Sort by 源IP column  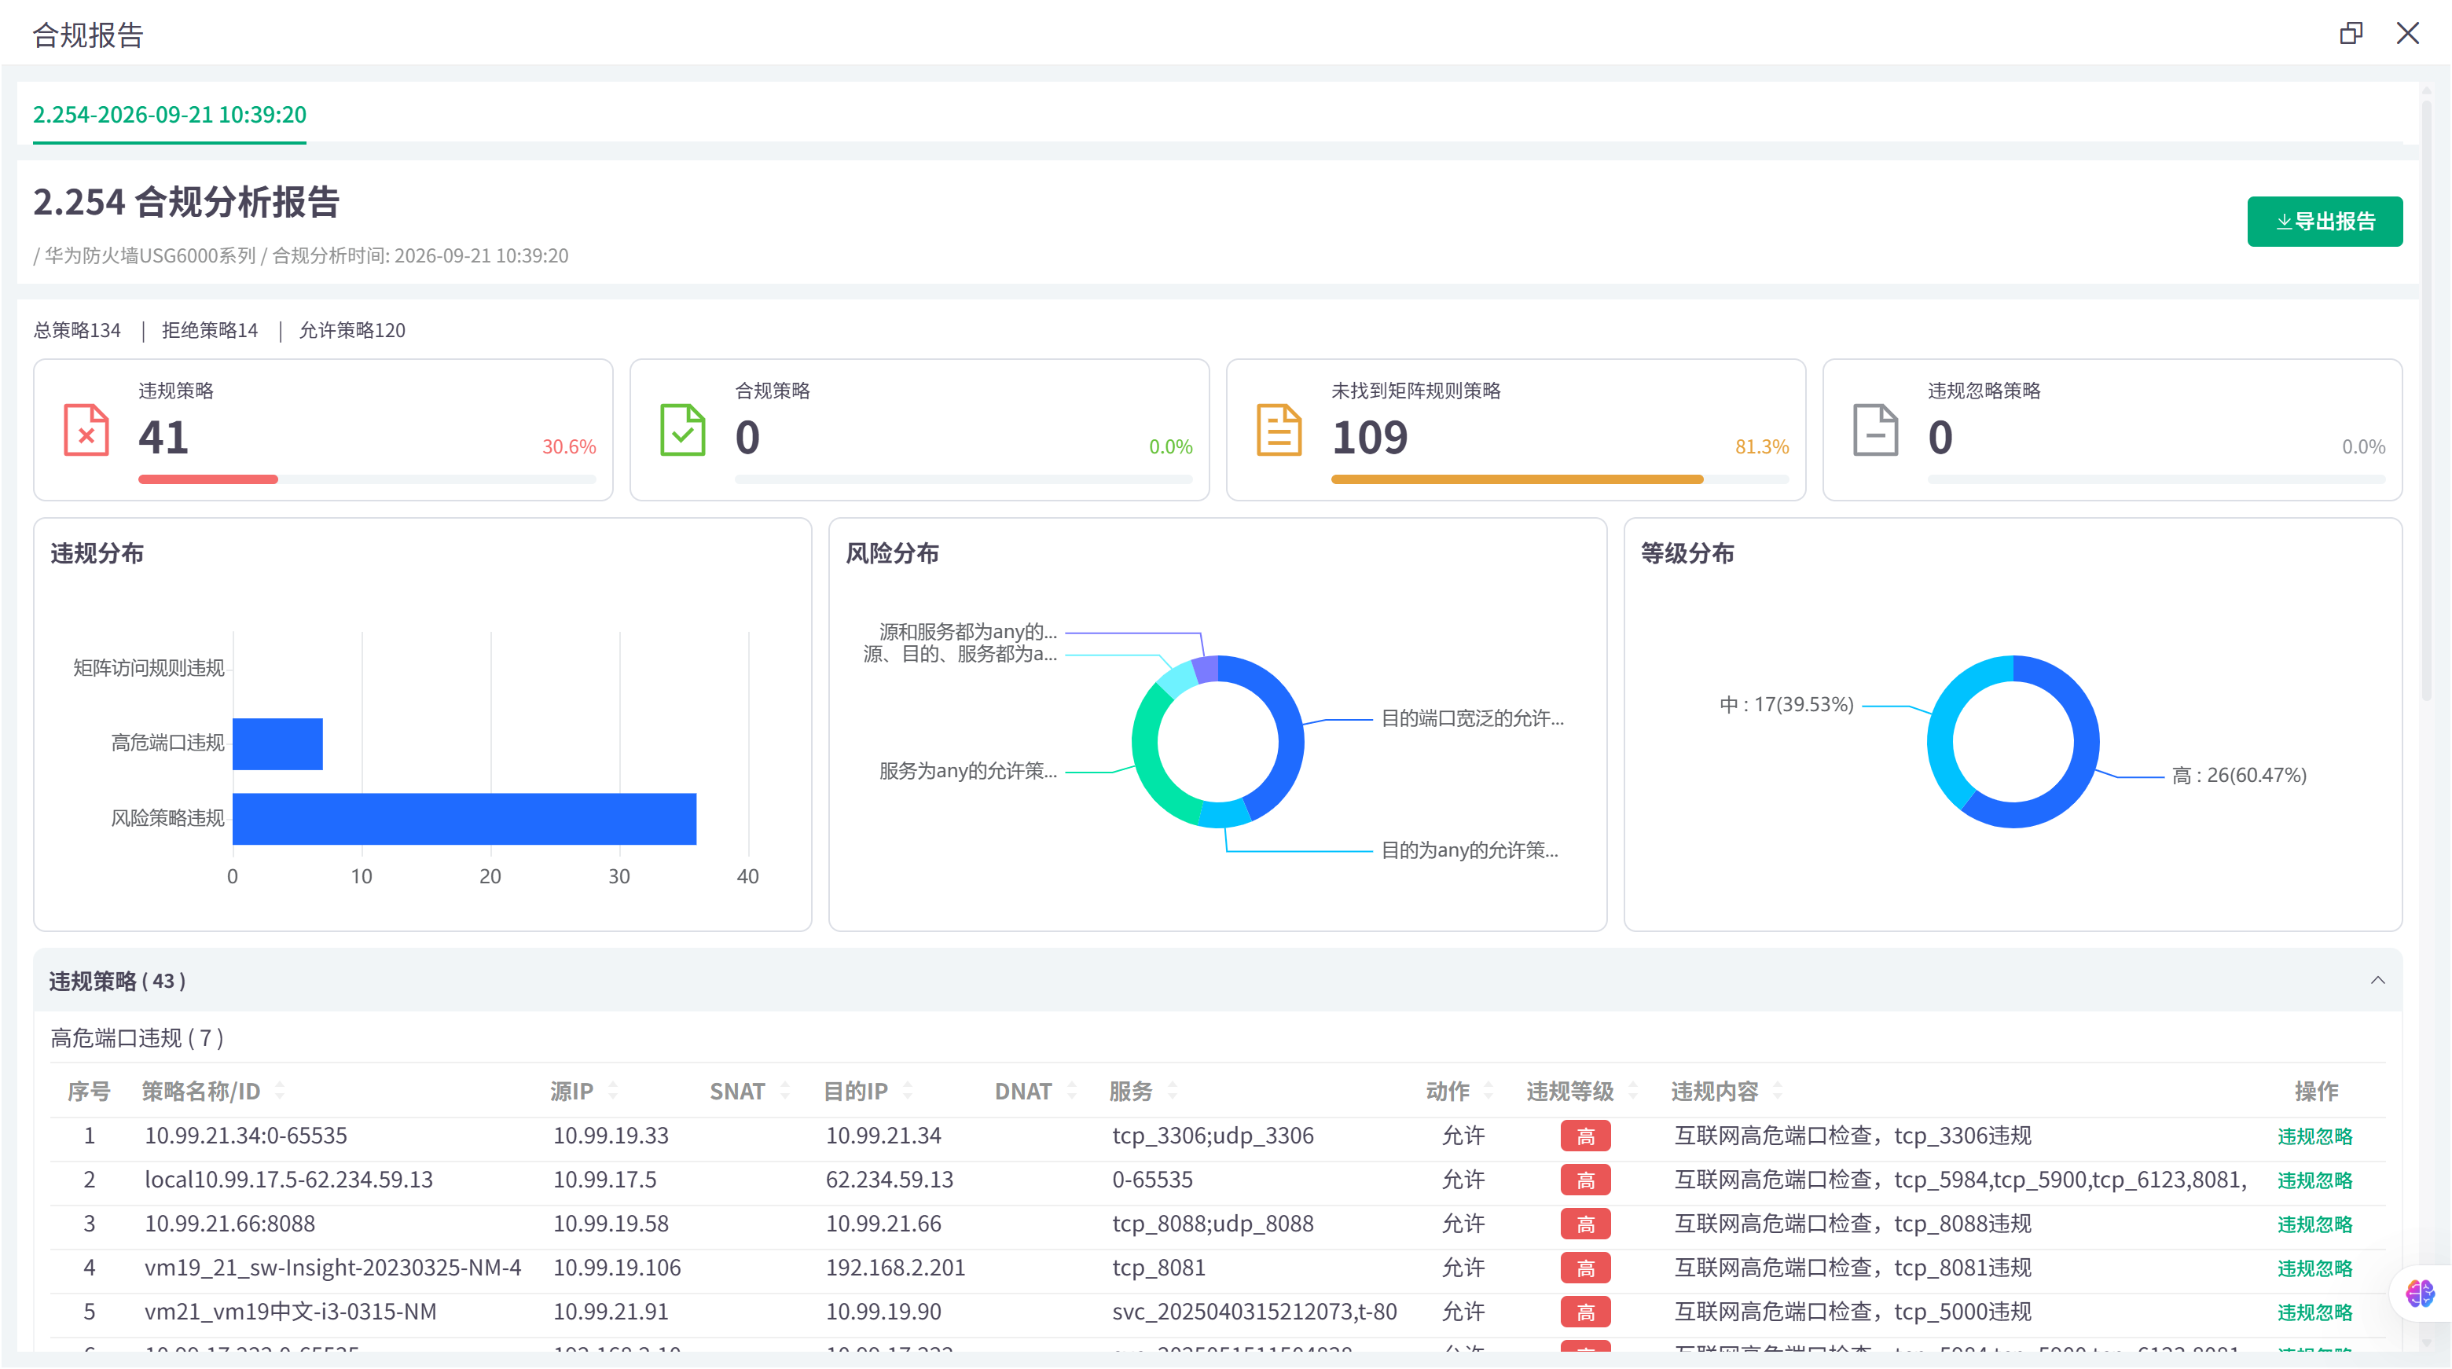click(x=613, y=1091)
